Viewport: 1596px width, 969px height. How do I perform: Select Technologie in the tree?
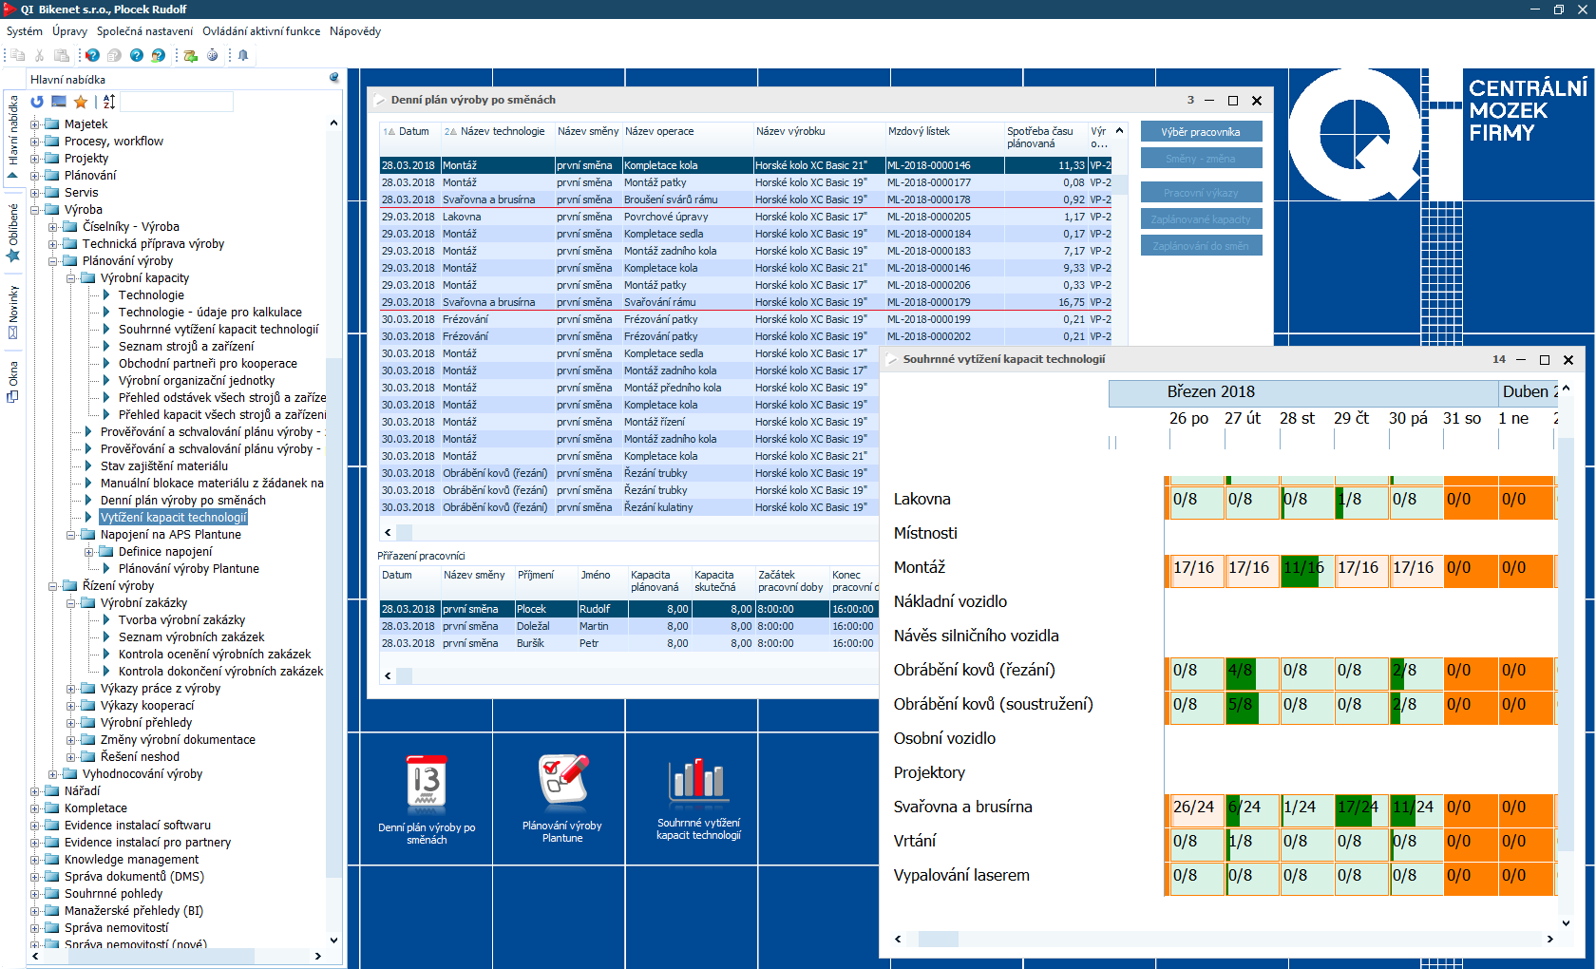(151, 295)
